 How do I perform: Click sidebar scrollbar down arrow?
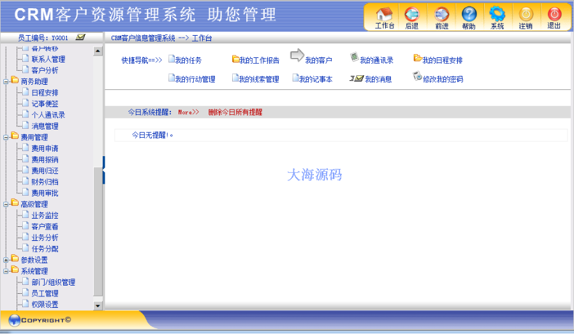[98, 306]
